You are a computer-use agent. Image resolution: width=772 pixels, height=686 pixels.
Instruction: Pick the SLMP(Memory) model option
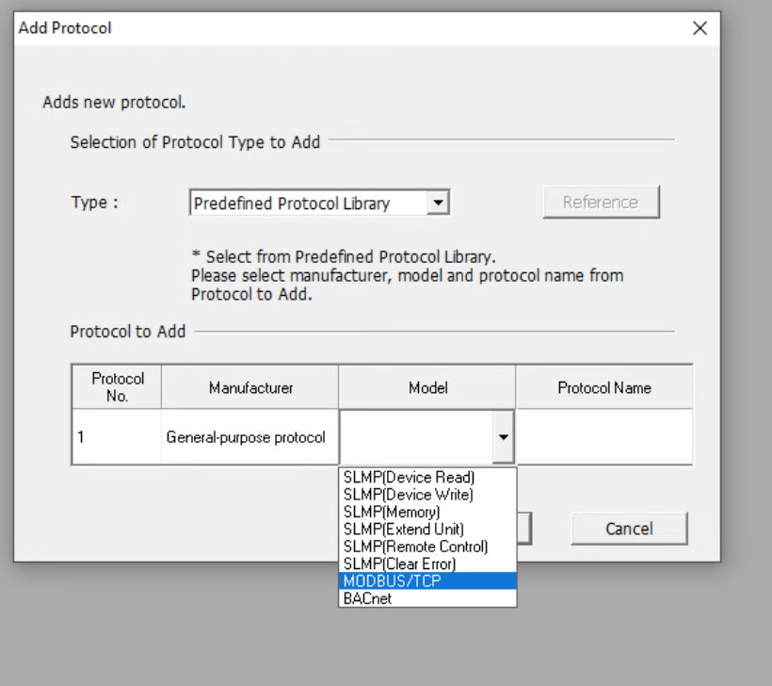point(427,512)
